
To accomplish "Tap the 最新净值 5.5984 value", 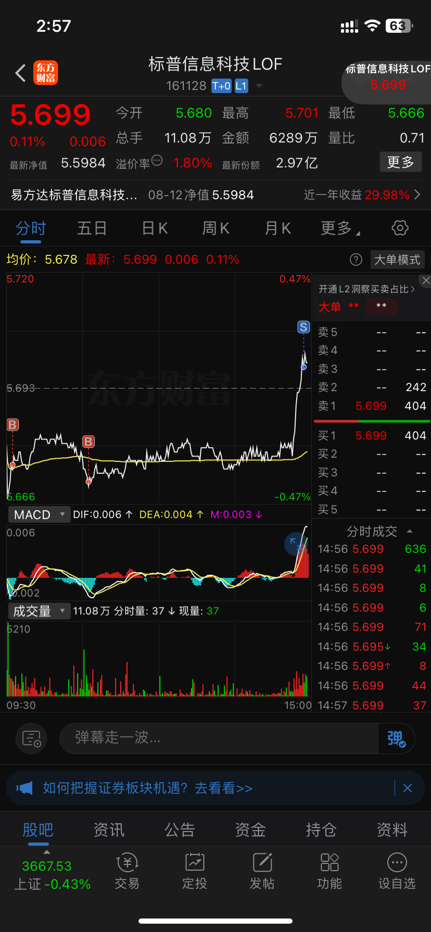I will tap(83, 163).
